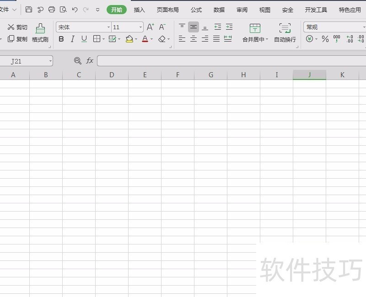Click the fill color bucket
366x297 pixels.
(129, 39)
